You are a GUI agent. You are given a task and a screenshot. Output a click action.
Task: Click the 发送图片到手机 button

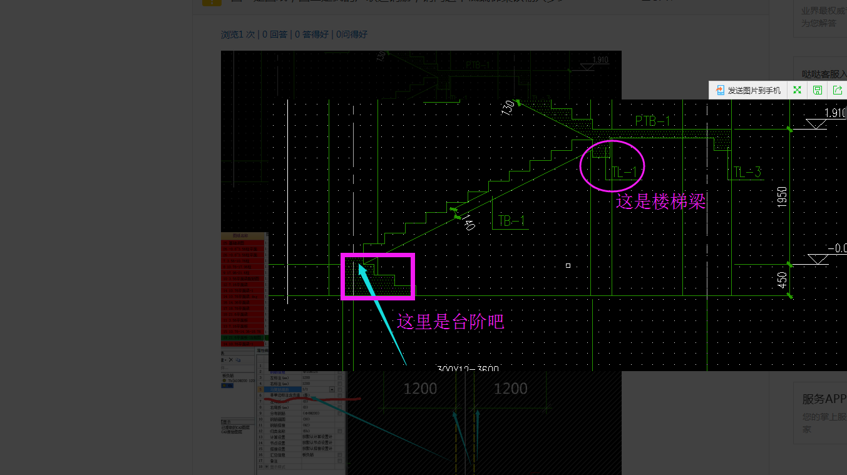click(749, 90)
